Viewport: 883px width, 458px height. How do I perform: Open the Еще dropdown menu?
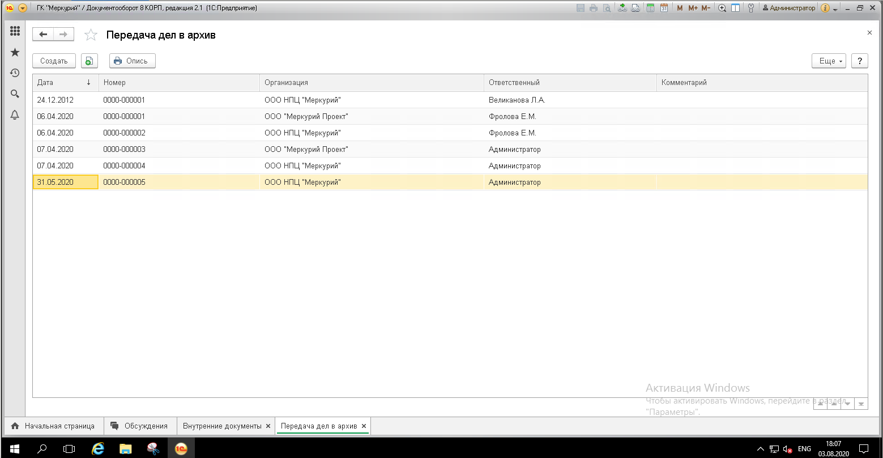click(x=829, y=61)
